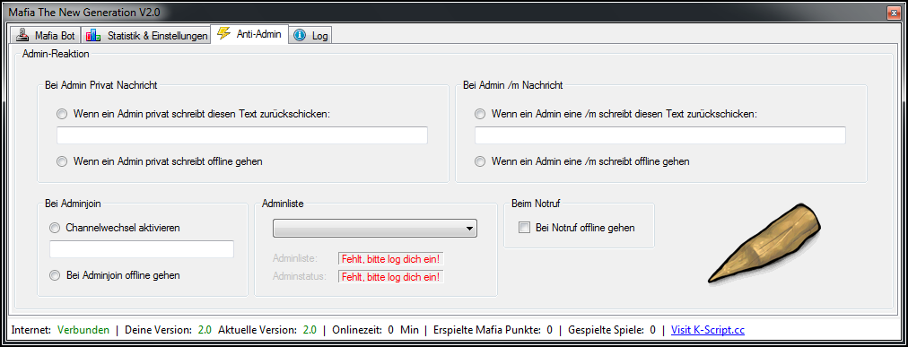Open the Log tab
This screenshot has width=908, height=347.
point(311,36)
